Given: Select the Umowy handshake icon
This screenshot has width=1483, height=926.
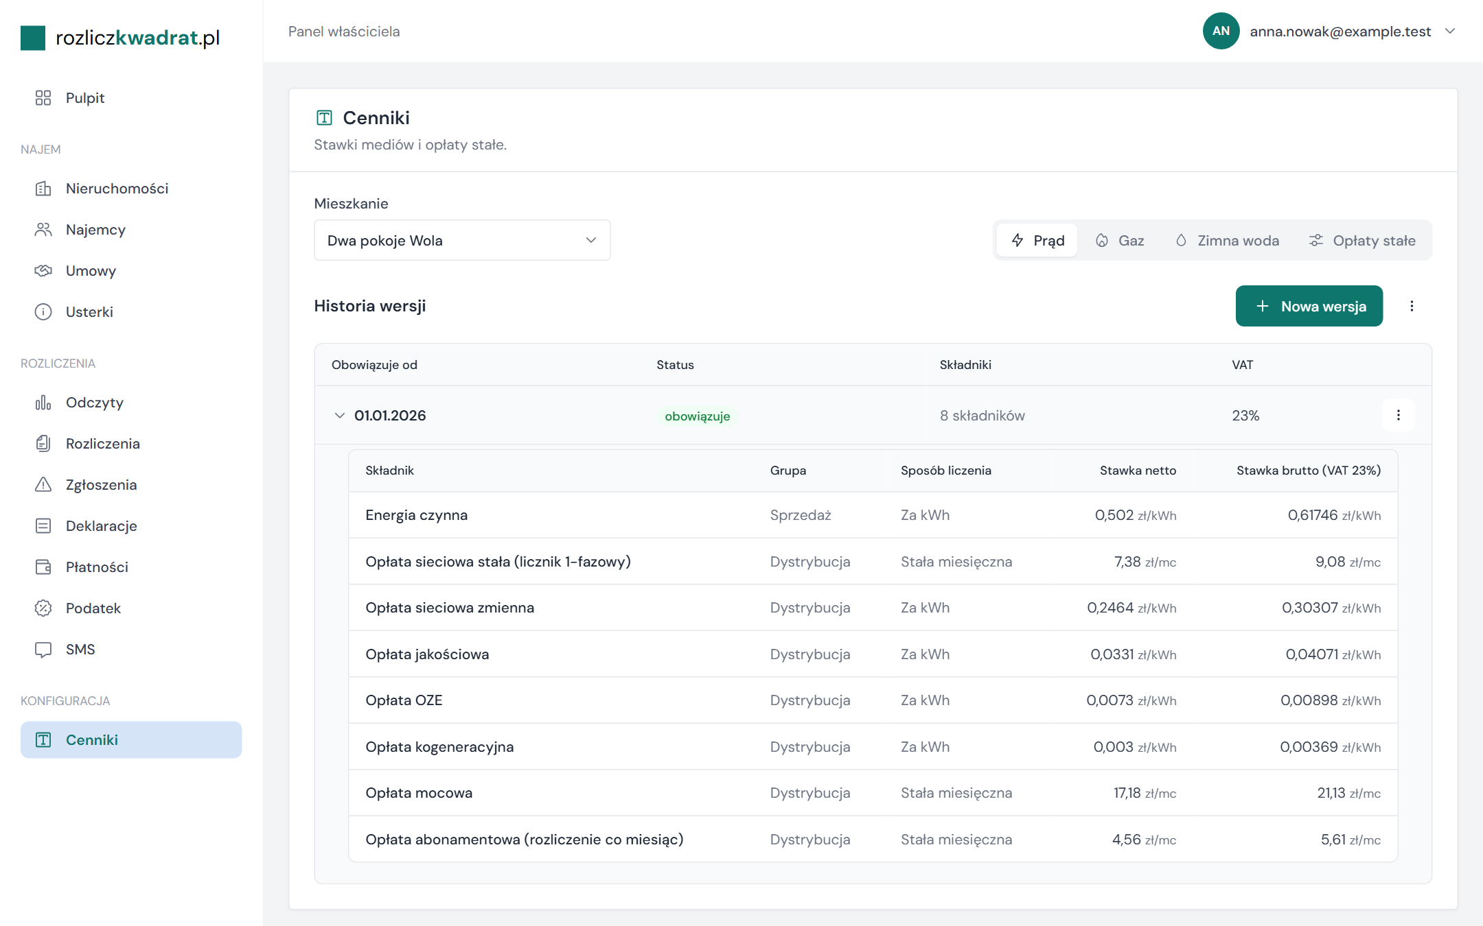Looking at the screenshot, I should [43, 271].
